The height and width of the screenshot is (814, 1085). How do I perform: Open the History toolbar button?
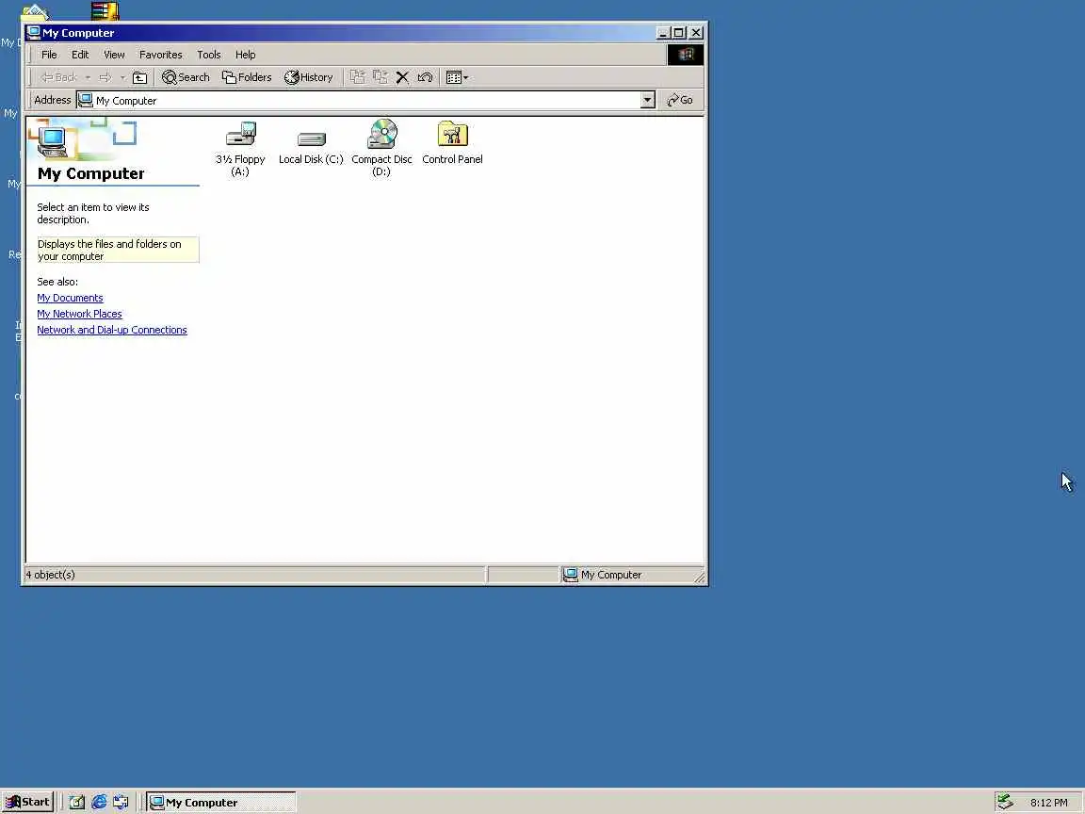pos(309,77)
